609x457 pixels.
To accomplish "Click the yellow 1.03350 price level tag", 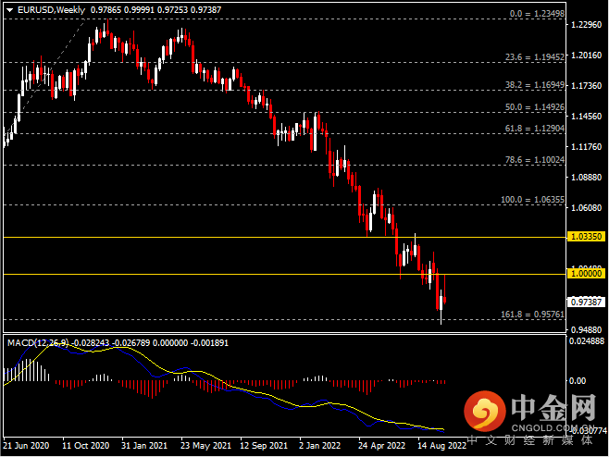I will pyautogui.click(x=587, y=237).
